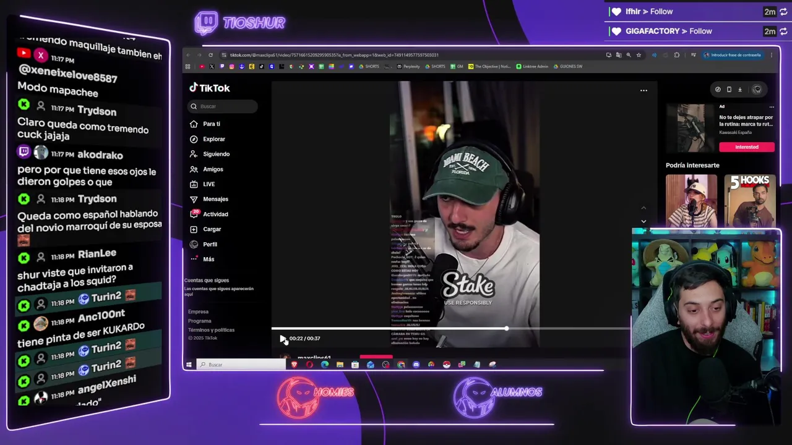792x445 pixels.
Task: Open the Perfil page
Action: pyautogui.click(x=210, y=244)
